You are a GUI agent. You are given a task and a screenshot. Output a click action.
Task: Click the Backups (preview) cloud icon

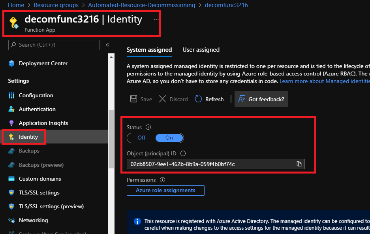(x=11, y=165)
